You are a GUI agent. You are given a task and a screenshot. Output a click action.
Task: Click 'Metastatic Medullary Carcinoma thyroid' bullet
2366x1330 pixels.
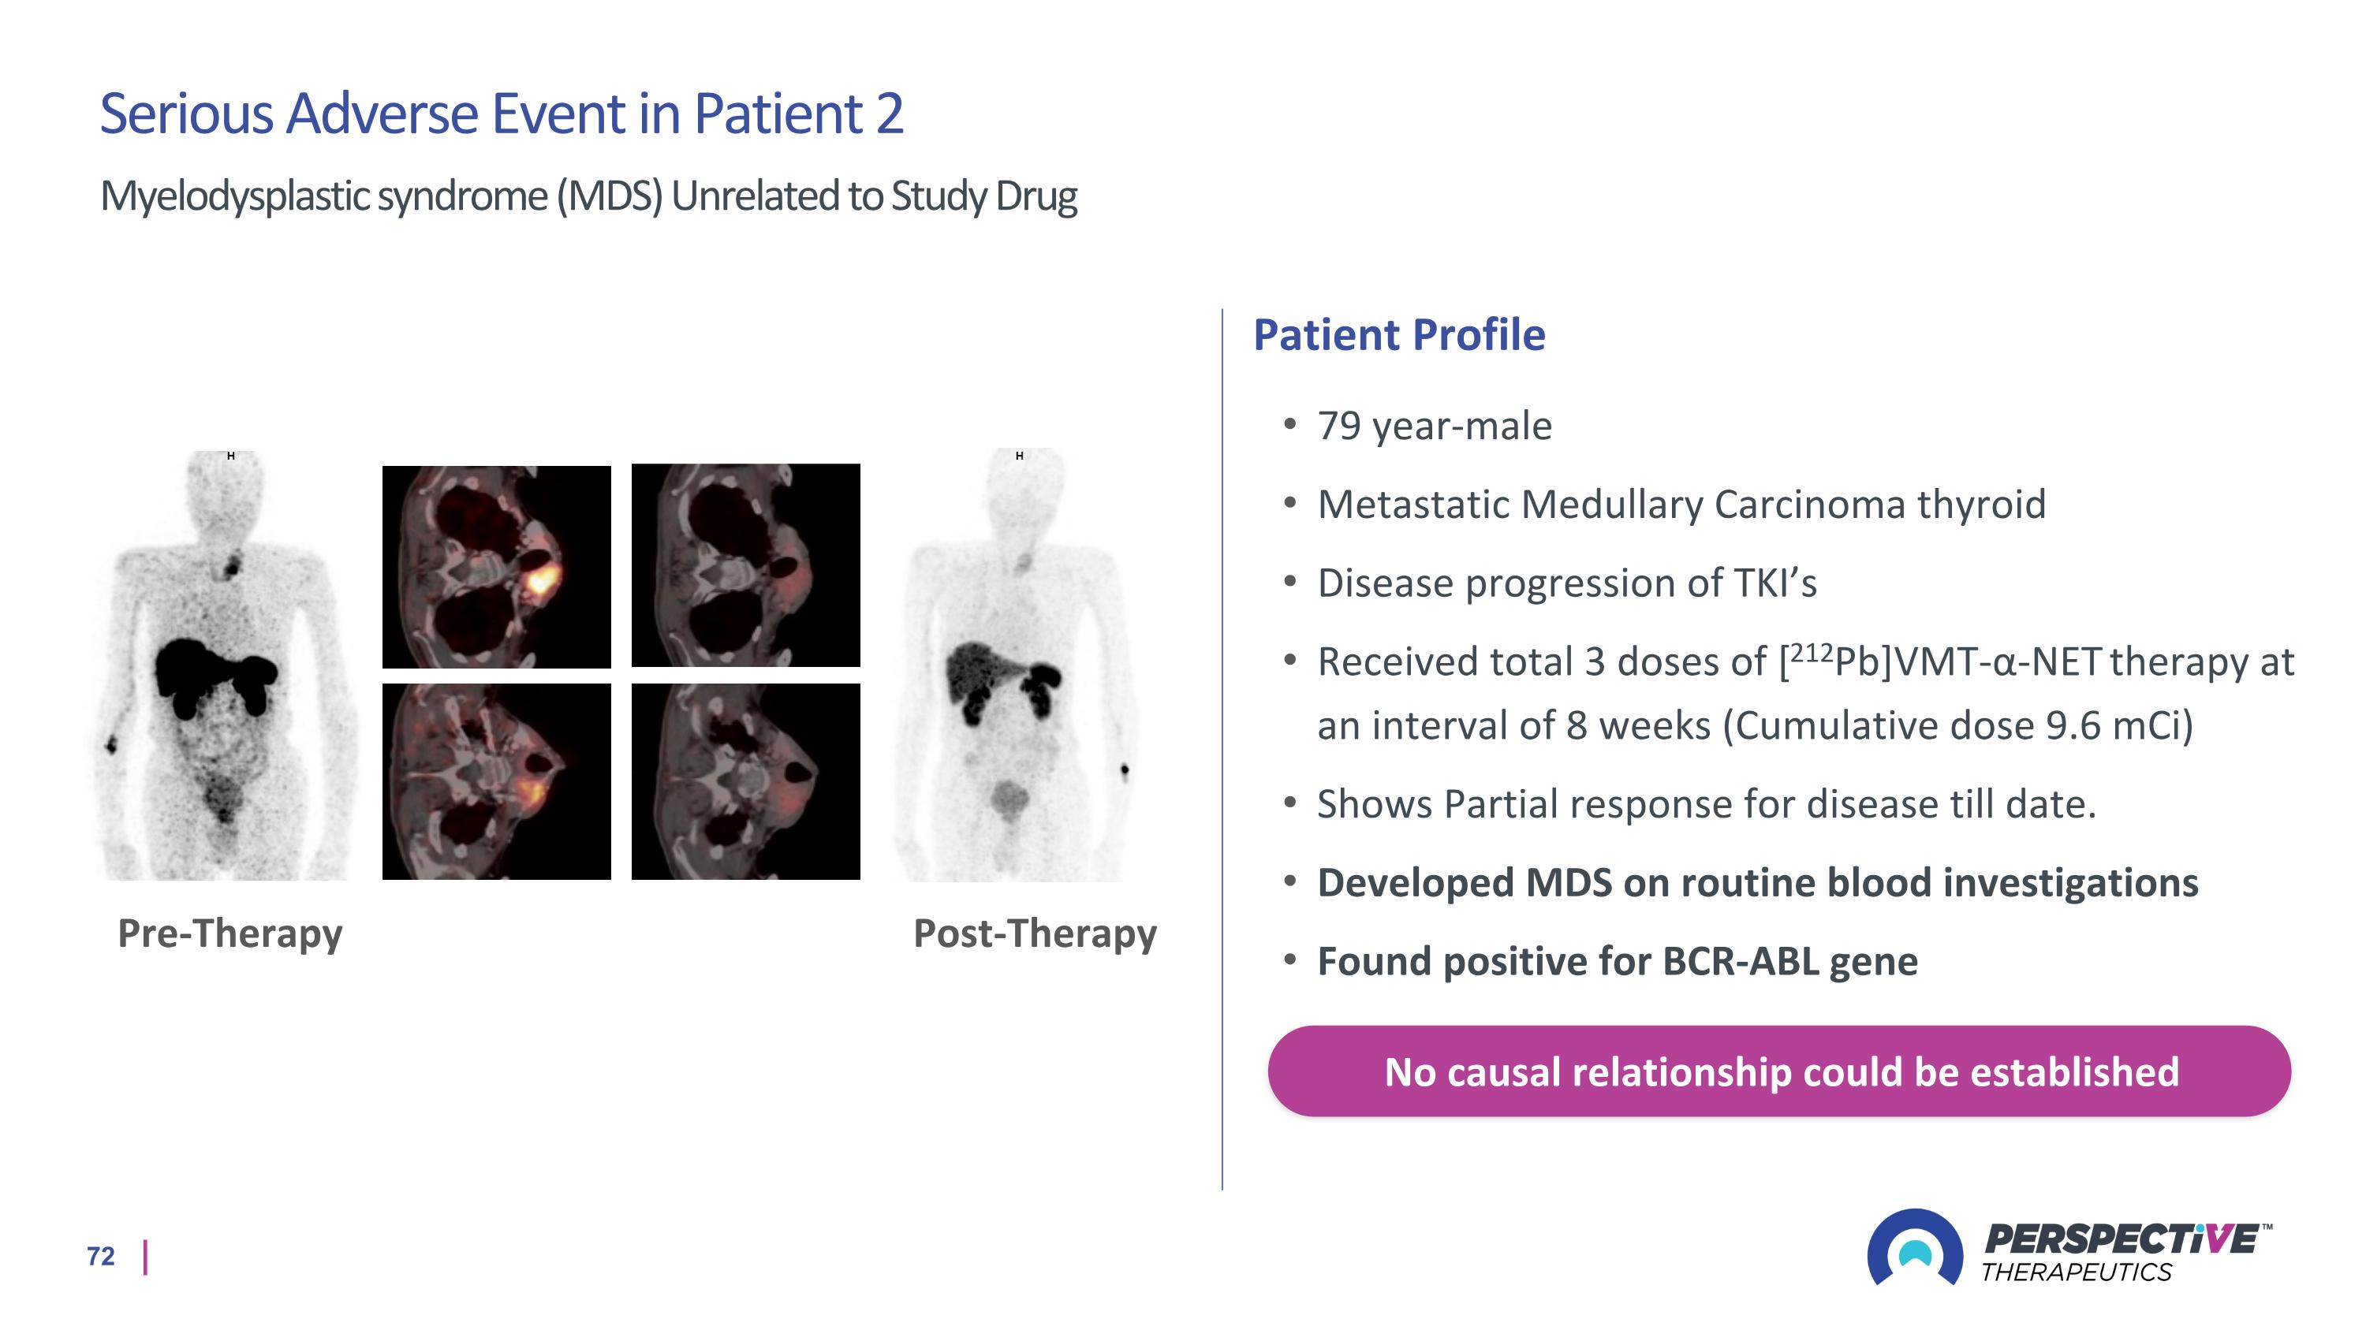pos(1681,504)
